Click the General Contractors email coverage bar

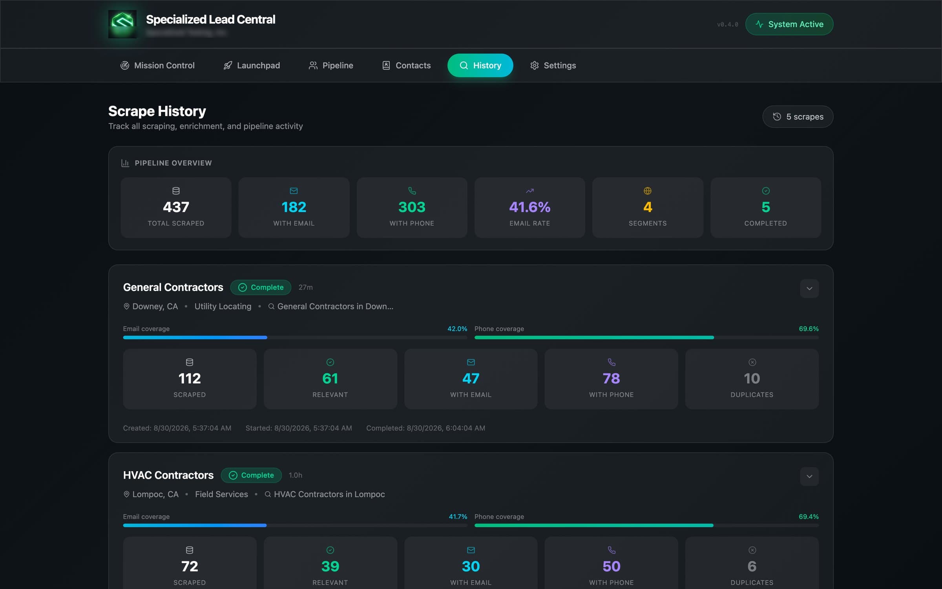[x=295, y=338]
